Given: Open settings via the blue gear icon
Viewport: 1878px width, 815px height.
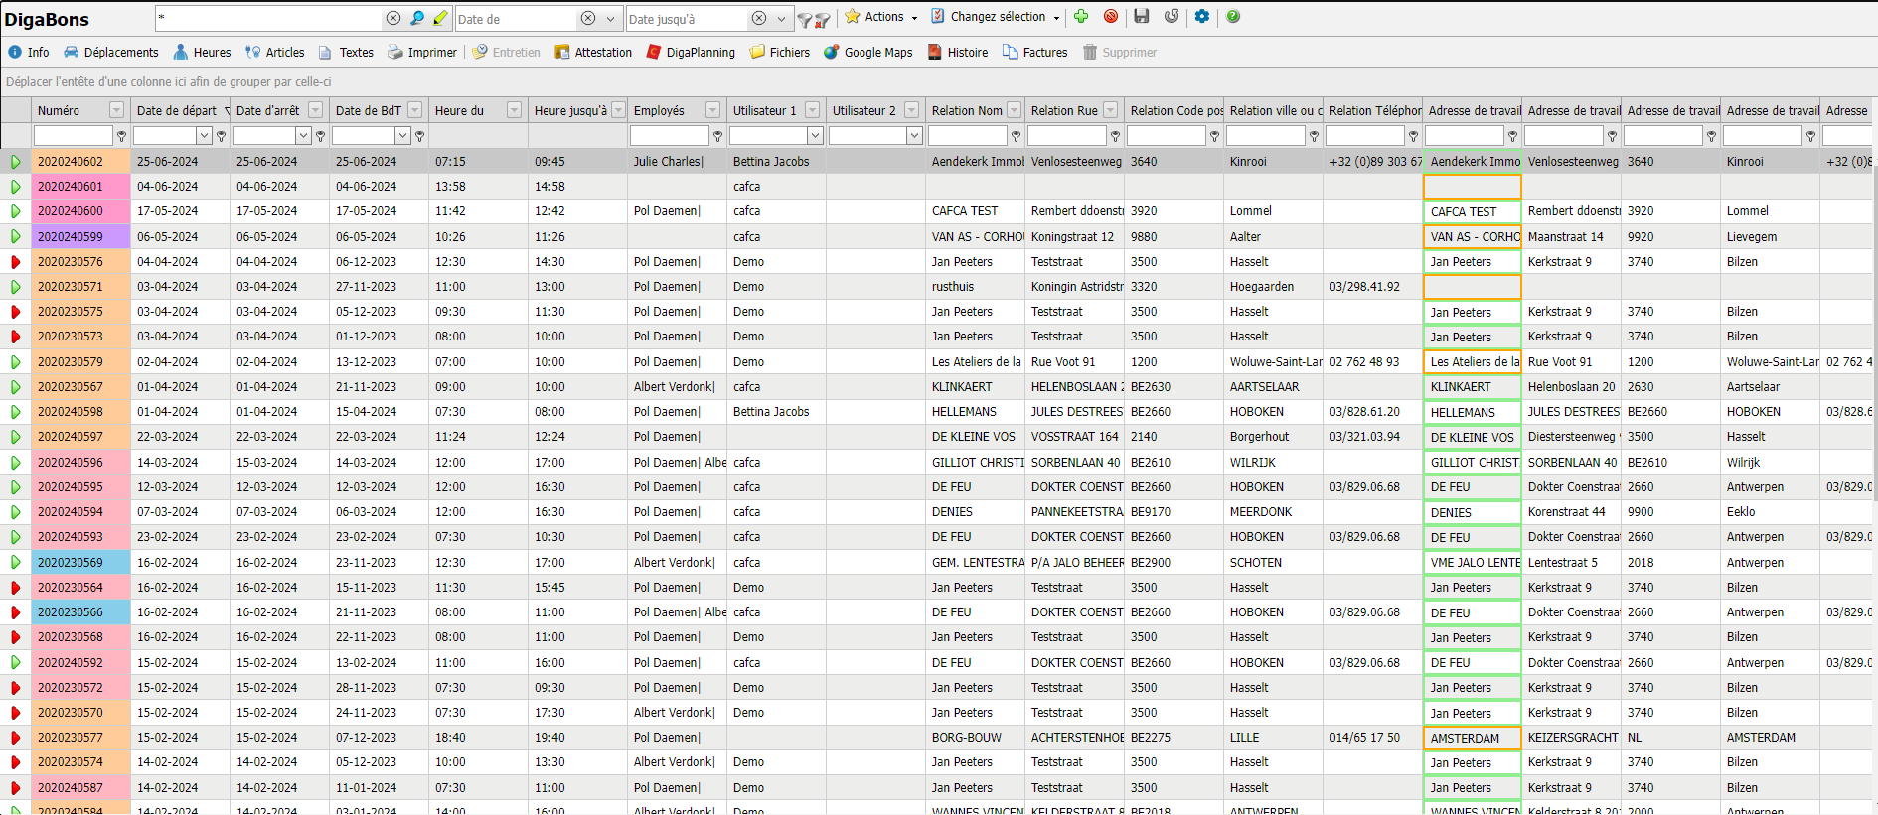Looking at the screenshot, I should coord(1202,16).
